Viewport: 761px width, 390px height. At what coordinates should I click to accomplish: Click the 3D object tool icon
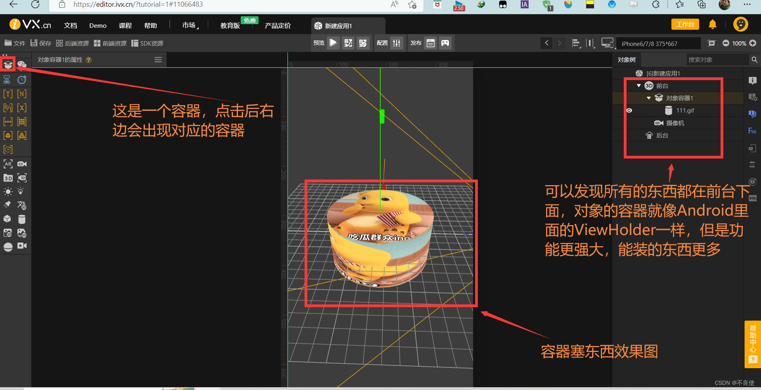(x=8, y=178)
